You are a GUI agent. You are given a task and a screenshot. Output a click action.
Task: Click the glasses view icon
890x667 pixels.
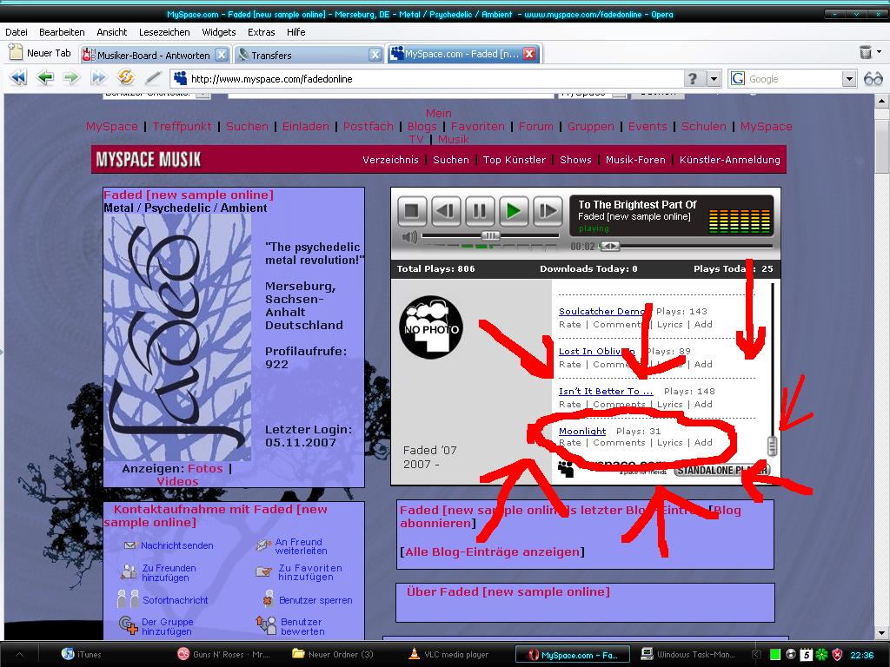pyautogui.click(x=873, y=79)
